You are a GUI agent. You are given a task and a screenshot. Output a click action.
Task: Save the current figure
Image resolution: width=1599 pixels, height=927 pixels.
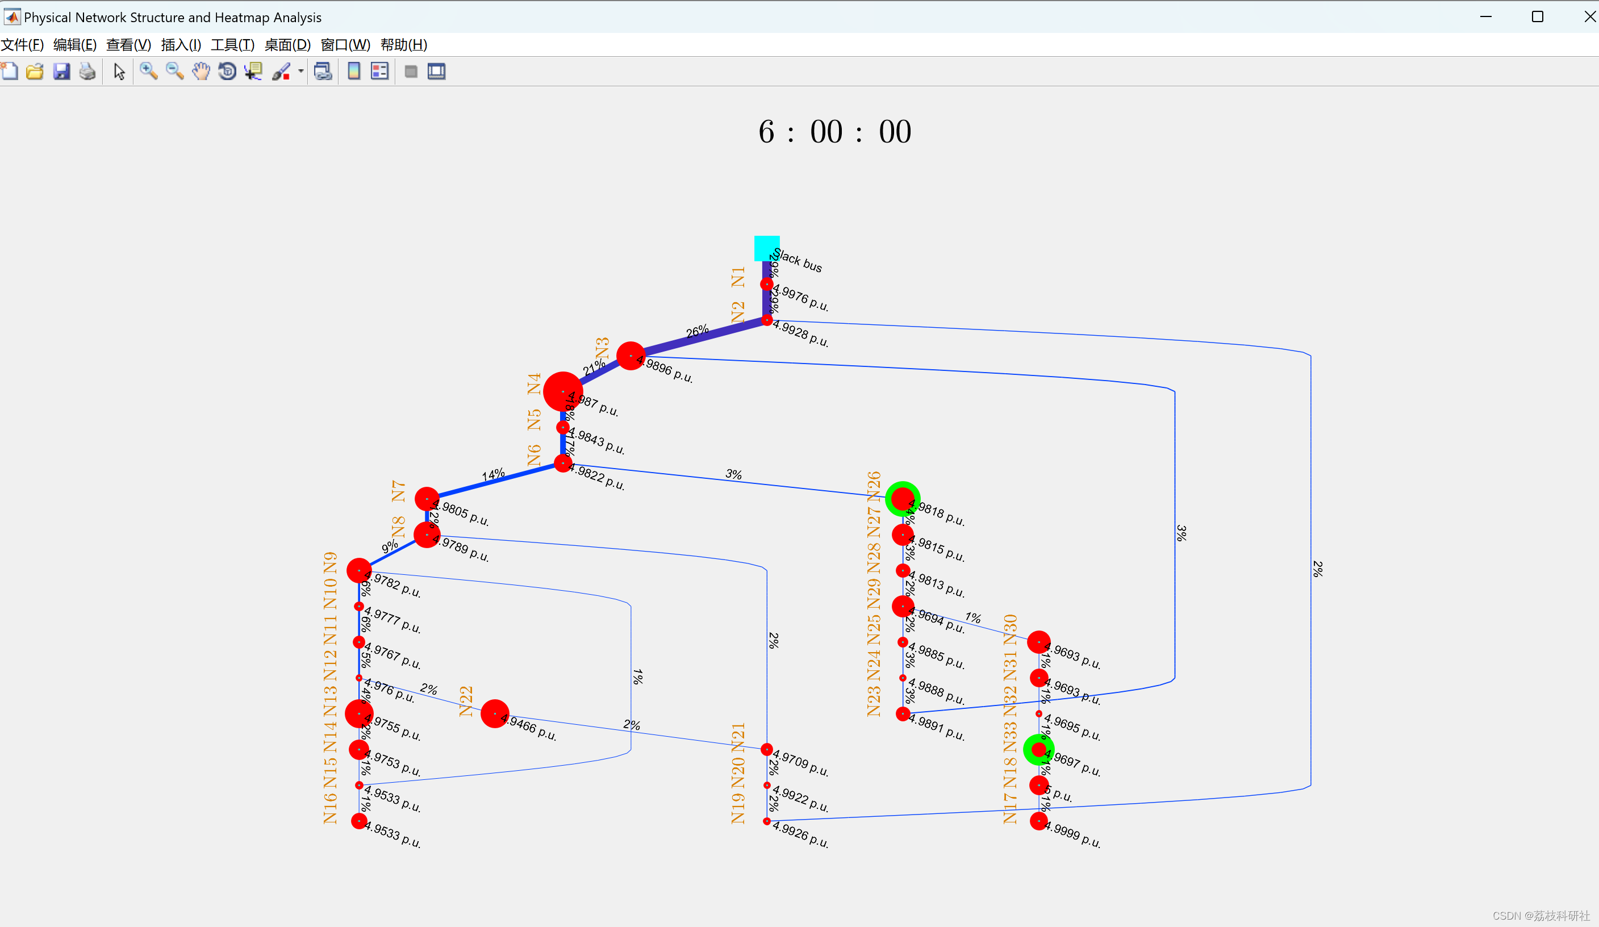coord(61,71)
